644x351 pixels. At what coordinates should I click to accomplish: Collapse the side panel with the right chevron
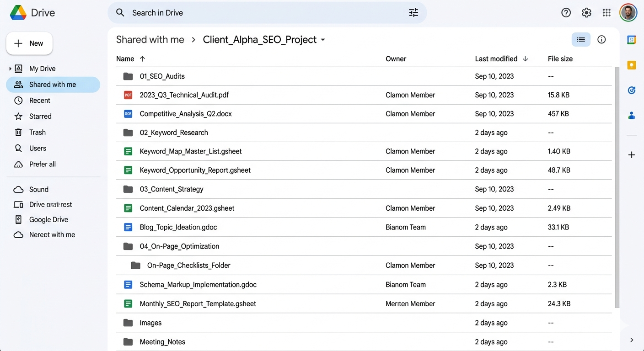coord(632,340)
